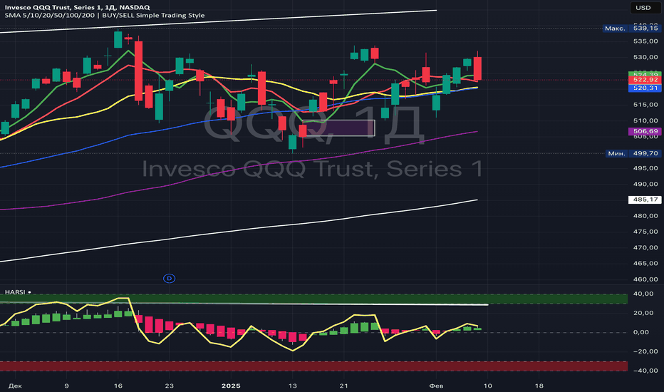664x392 pixels.
Task: Click the red oversold band in HARSI pane
Action: point(313,366)
